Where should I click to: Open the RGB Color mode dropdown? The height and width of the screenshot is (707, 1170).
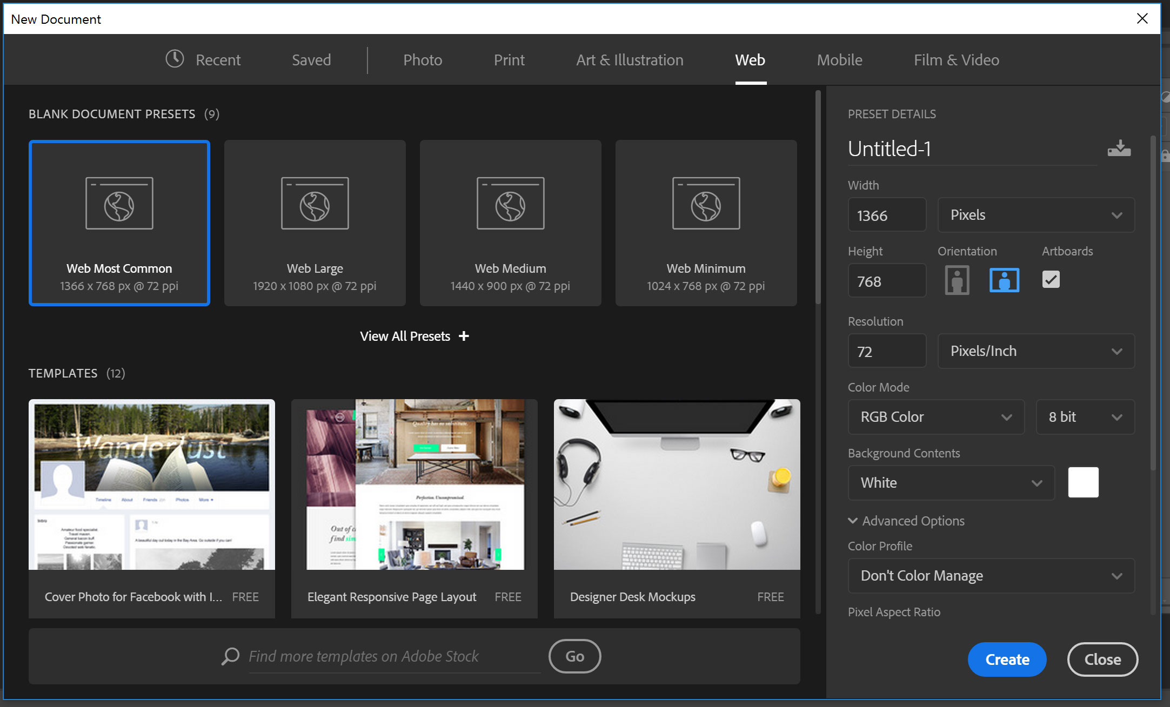(x=935, y=417)
